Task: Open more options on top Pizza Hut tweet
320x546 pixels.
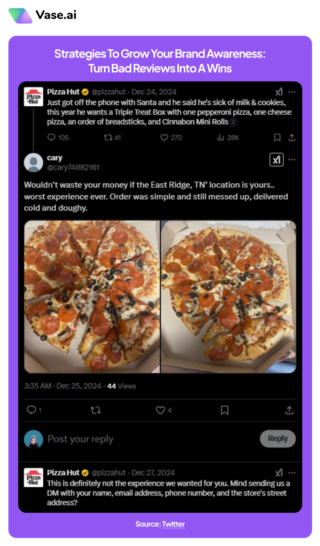Action: pyautogui.click(x=292, y=92)
